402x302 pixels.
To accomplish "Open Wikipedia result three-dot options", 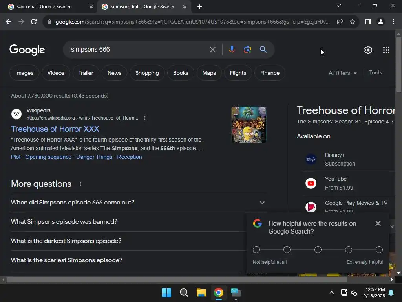I will pyautogui.click(x=145, y=118).
